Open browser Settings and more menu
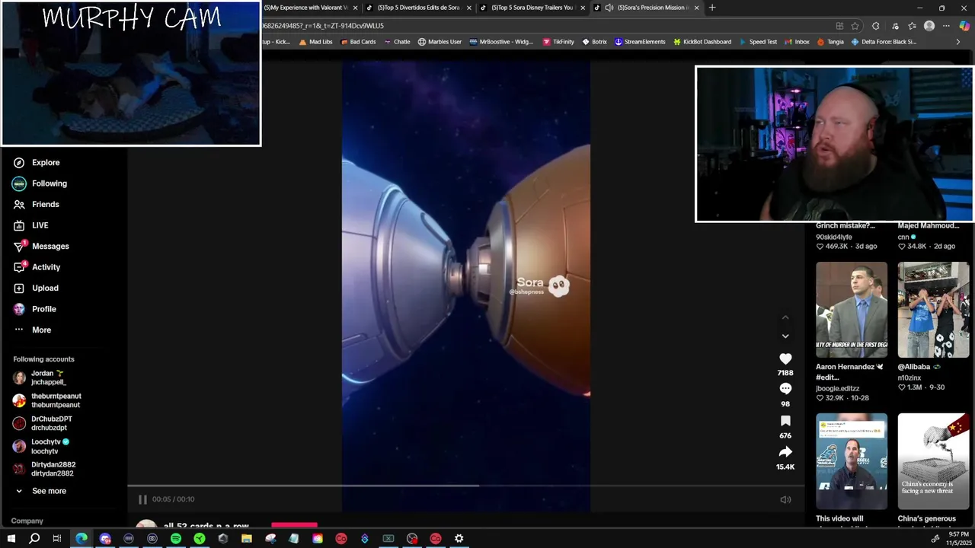Image resolution: width=975 pixels, height=548 pixels. [x=947, y=26]
